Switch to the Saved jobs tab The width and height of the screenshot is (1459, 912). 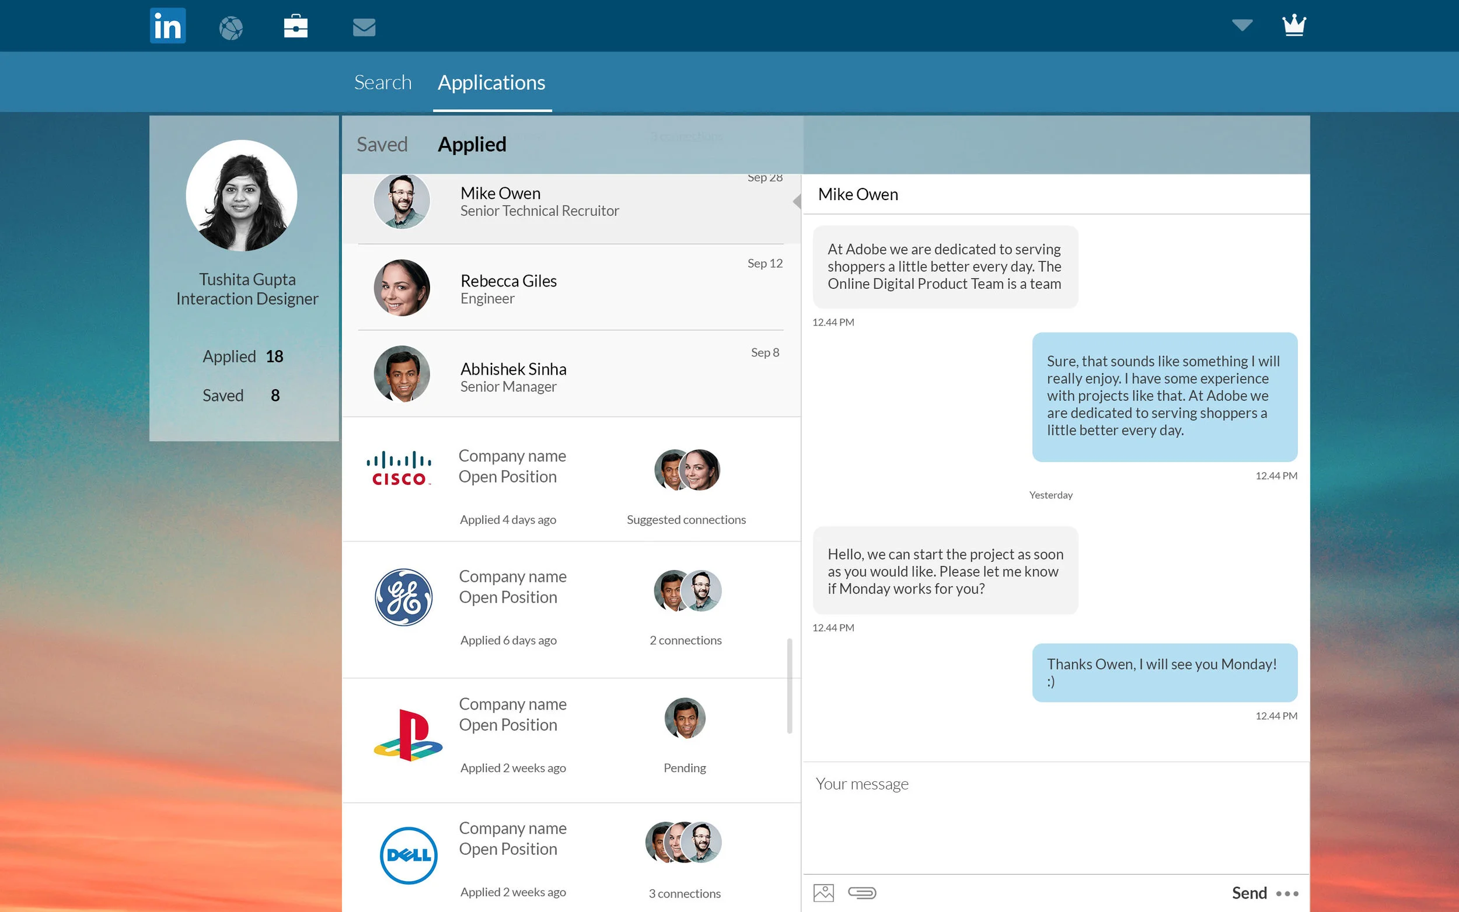(382, 145)
